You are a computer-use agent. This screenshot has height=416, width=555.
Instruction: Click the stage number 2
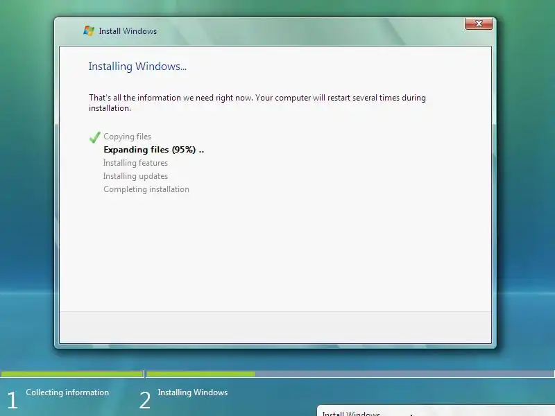pyautogui.click(x=145, y=400)
